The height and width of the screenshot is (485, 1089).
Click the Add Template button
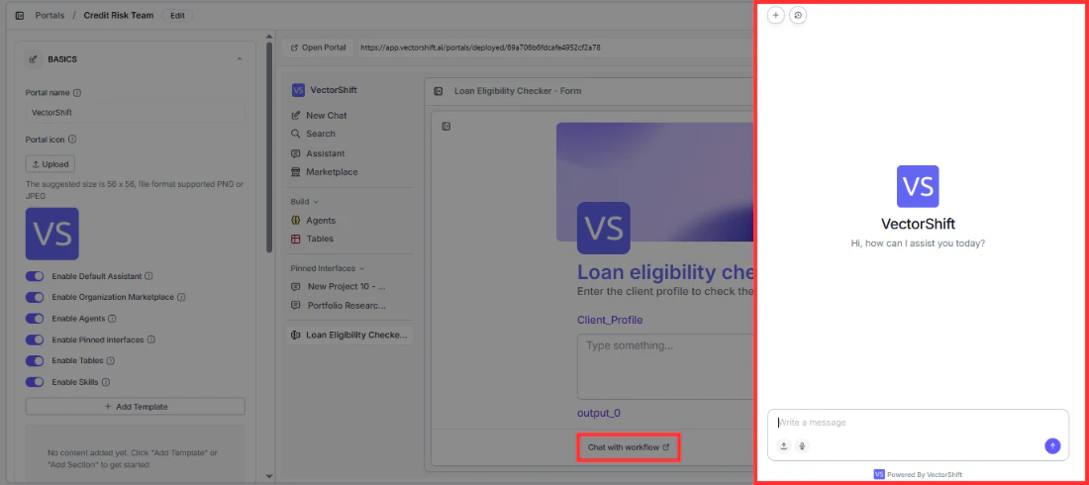click(x=136, y=407)
